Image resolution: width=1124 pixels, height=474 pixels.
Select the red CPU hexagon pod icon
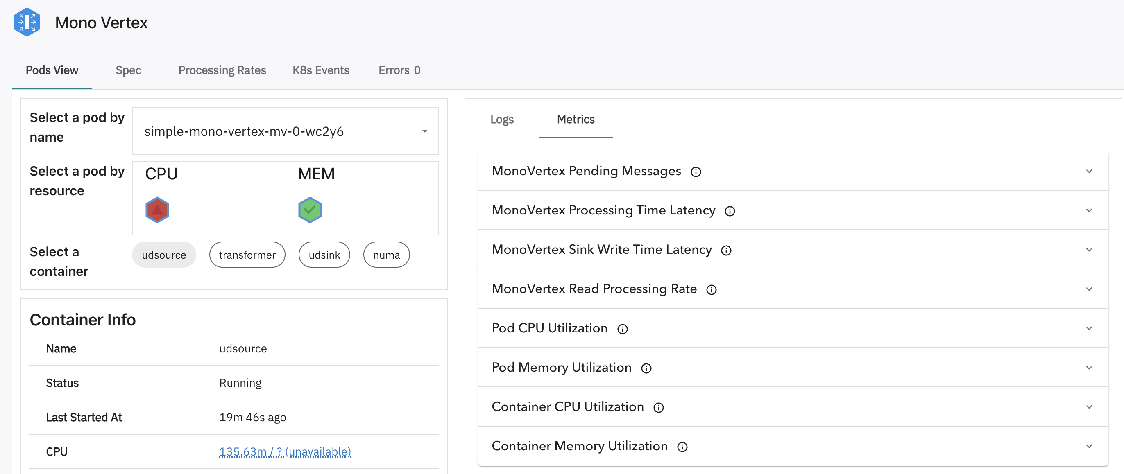[x=157, y=210]
